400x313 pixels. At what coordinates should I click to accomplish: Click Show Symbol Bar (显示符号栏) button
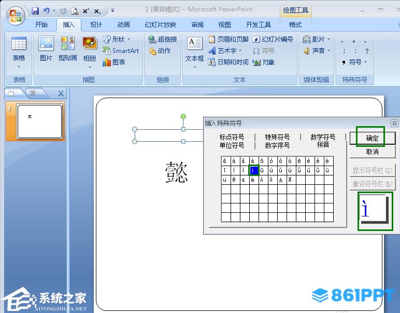[x=372, y=170]
